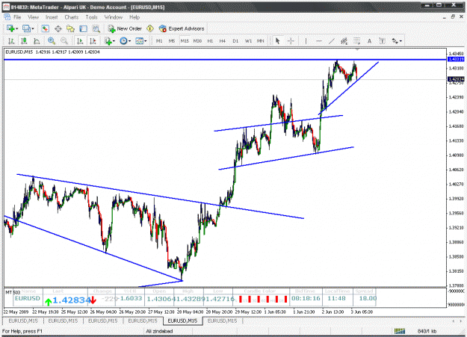Select the Vertical Line drawing tool
467x337 pixels.
click(306, 41)
